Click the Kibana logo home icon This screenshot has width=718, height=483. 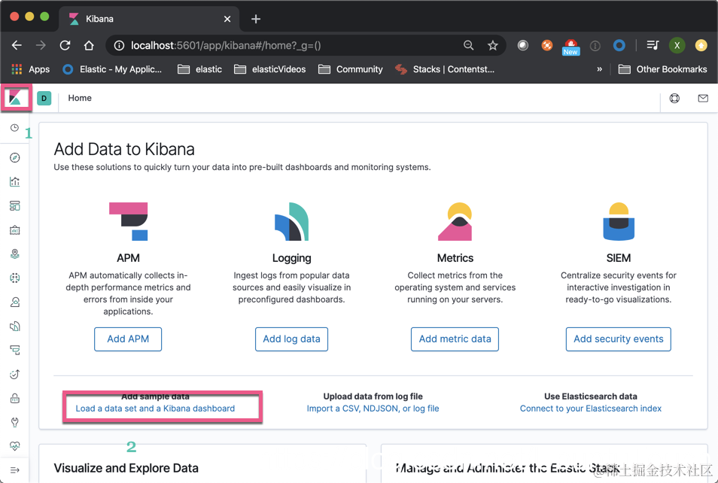pos(15,98)
